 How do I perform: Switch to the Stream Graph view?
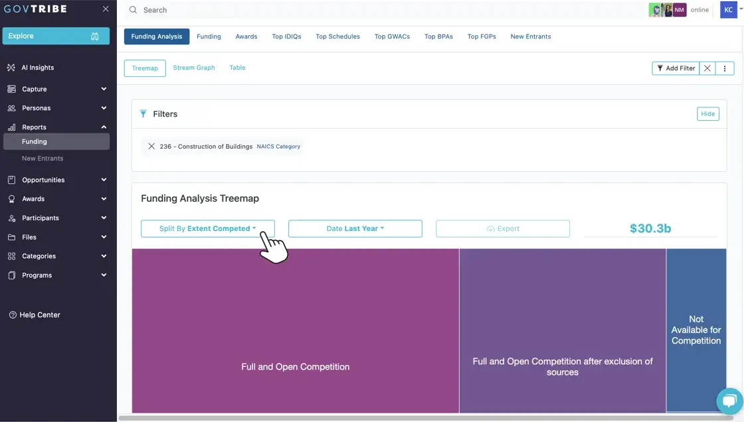193,67
